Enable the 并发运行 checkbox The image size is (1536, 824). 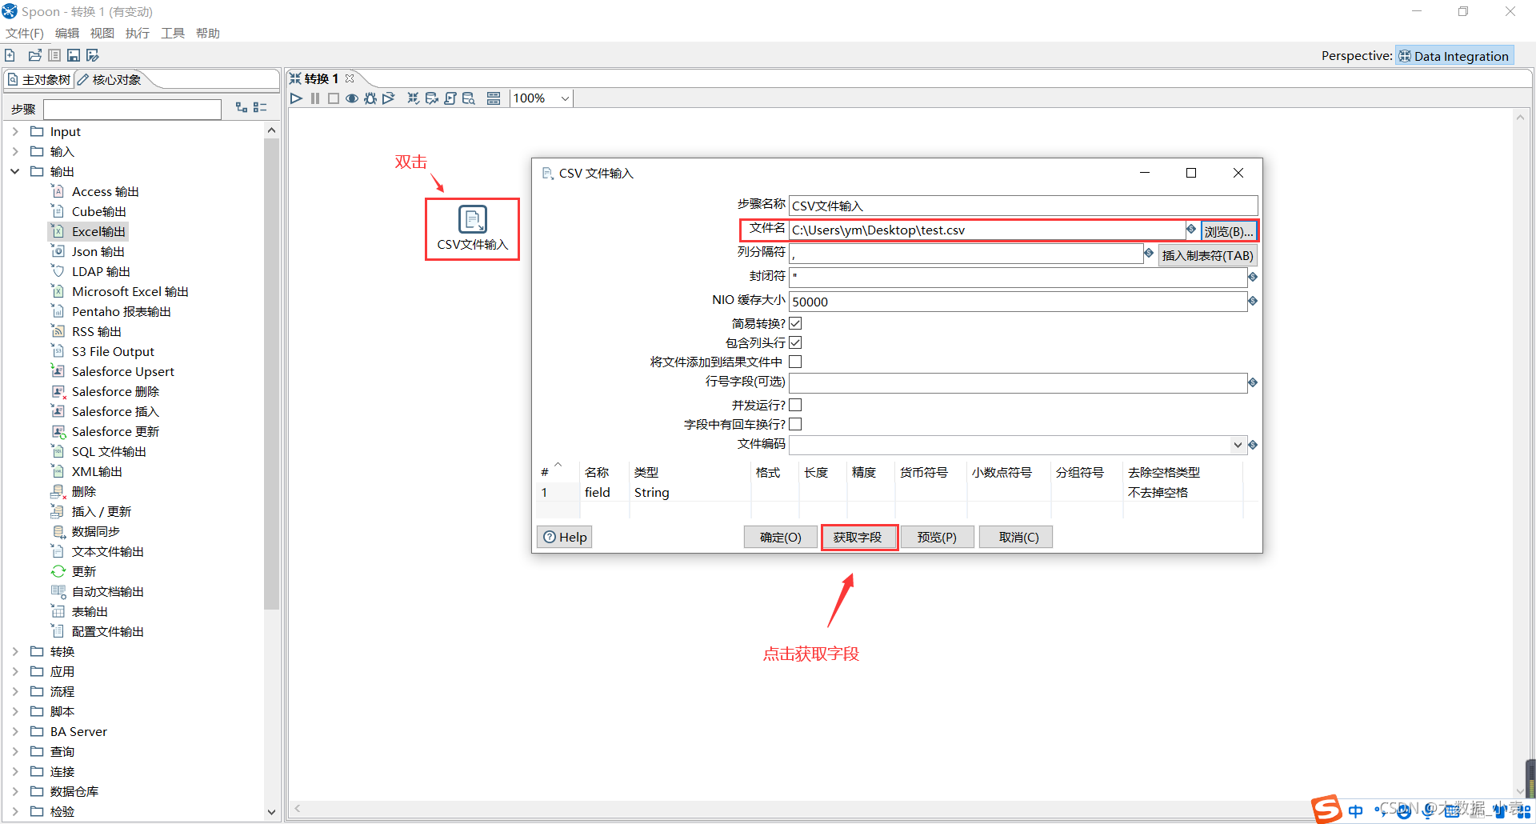tap(795, 405)
